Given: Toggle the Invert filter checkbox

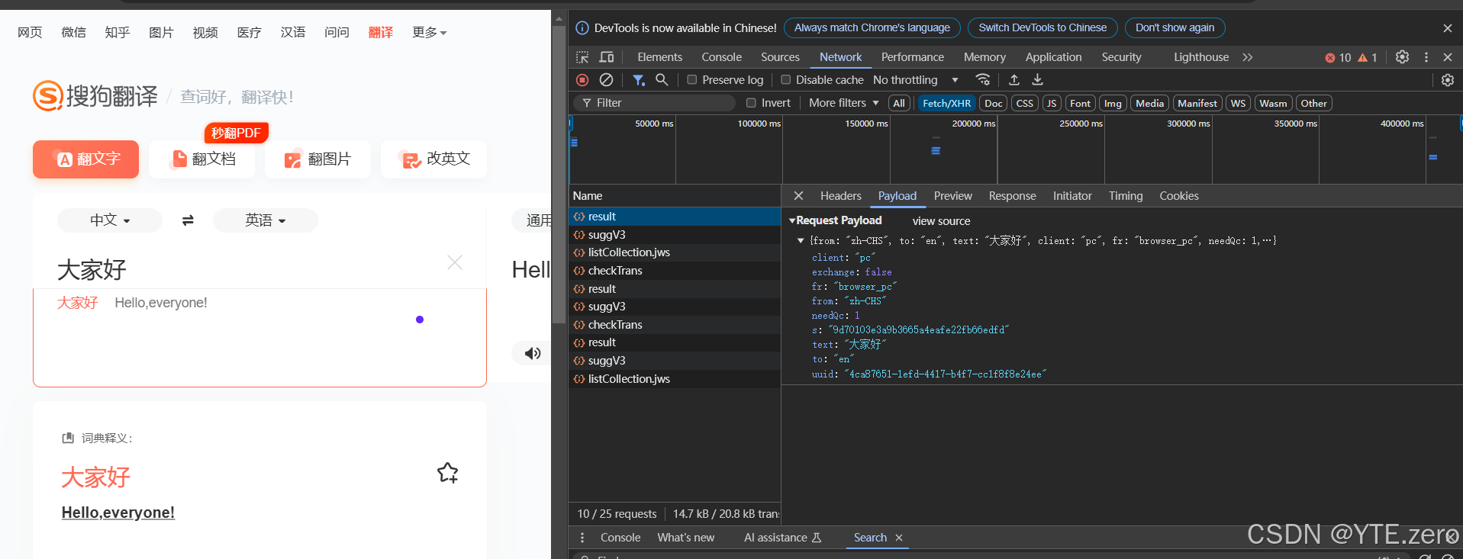Looking at the screenshot, I should [x=751, y=103].
